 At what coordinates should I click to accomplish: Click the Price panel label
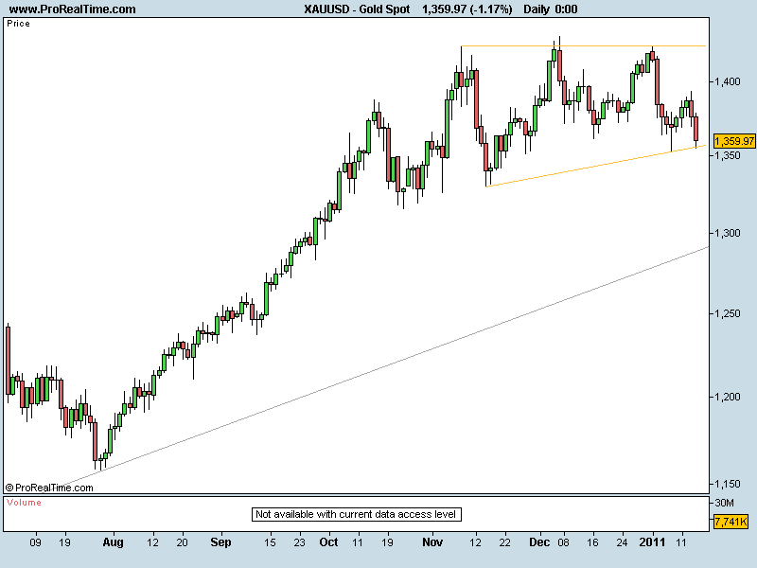18,24
